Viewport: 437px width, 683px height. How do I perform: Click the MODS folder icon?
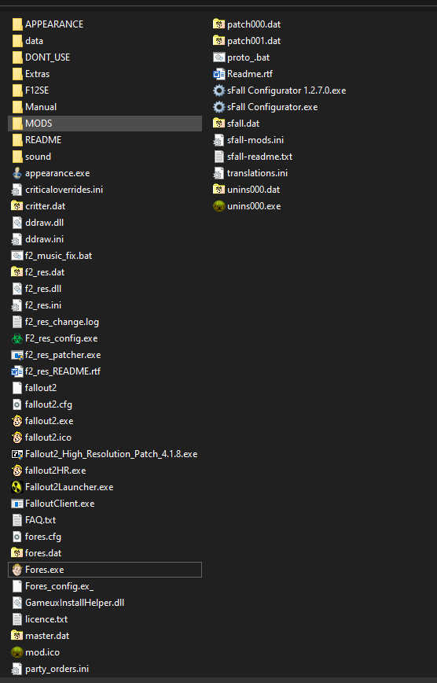pyautogui.click(x=17, y=124)
